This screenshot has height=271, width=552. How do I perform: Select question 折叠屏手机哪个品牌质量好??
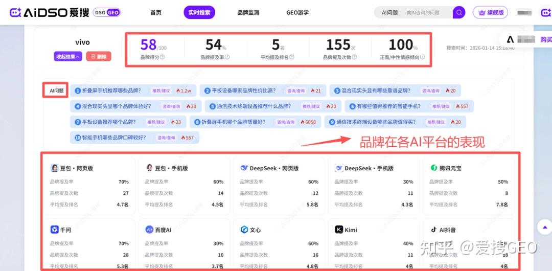click(255, 122)
